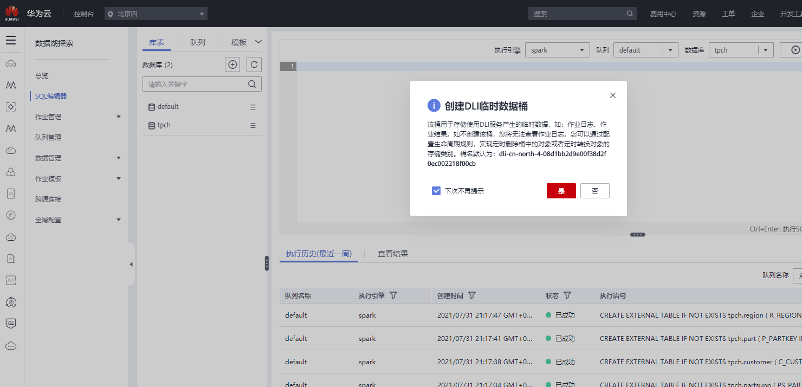802x387 pixels.
Task: Click the IP sidebar icon
Action: coord(11,215)
